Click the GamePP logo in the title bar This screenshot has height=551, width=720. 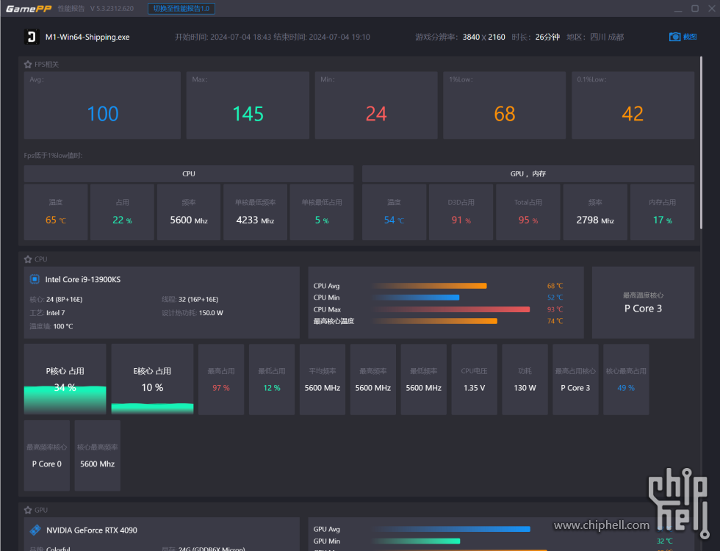[x=29, y=9]
